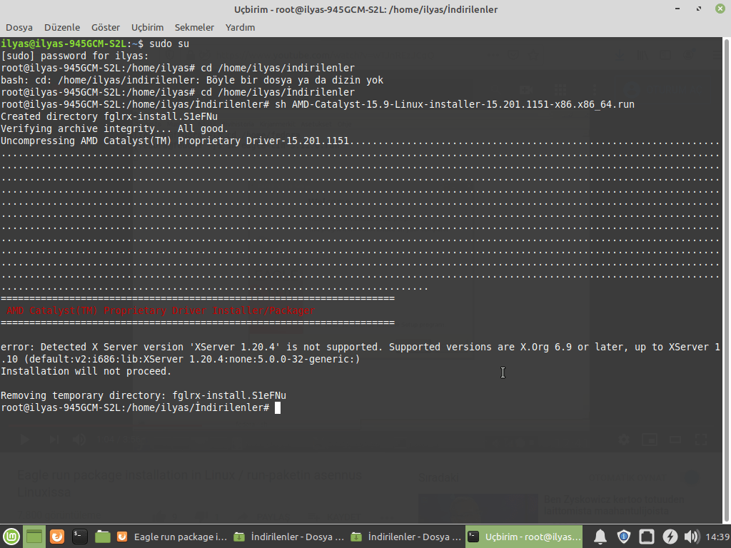Click the faint YouTube theater mode icon behind terminal

675,440
